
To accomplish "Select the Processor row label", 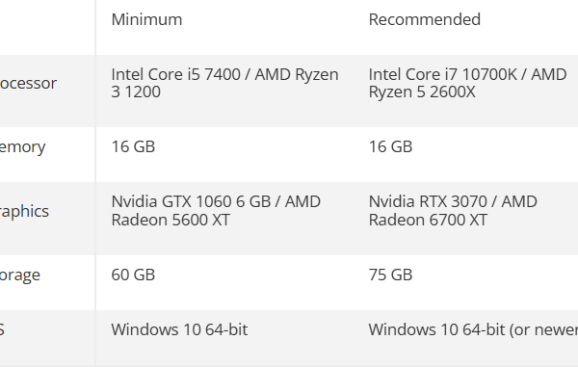I will (28, 83).
